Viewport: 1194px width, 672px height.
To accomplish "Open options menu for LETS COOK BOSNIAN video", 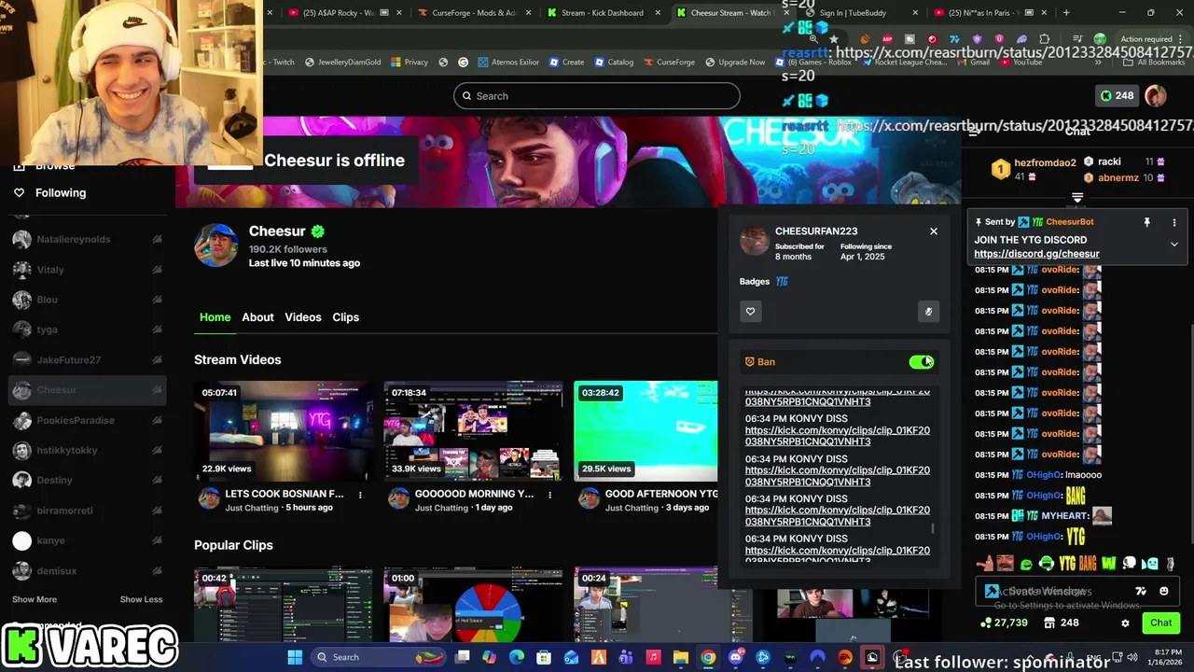I will [x=360, y=495].
